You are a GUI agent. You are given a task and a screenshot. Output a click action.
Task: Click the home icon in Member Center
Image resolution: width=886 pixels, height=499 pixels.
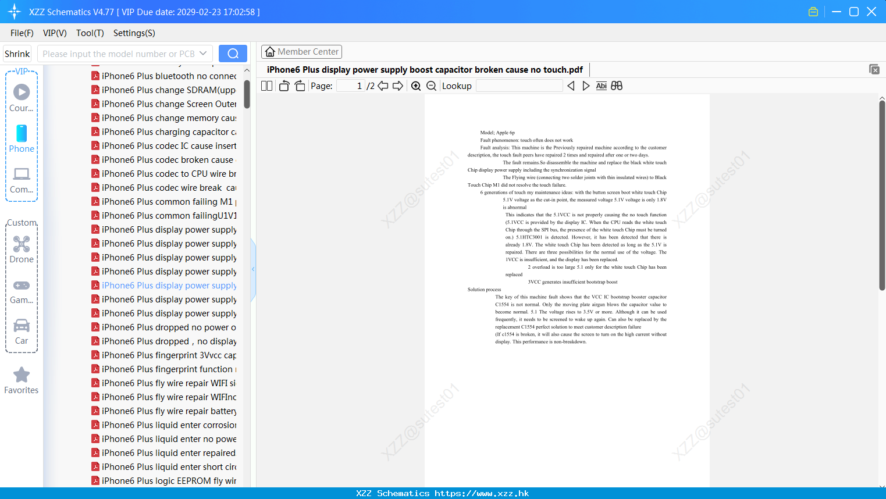coord(270,52)
